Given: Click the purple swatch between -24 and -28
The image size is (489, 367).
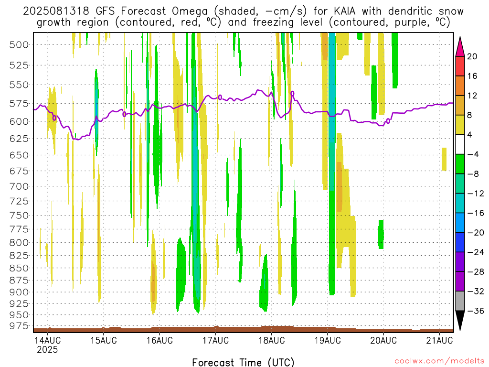Looking at the screenshot, I should click(x=460, y=262).
